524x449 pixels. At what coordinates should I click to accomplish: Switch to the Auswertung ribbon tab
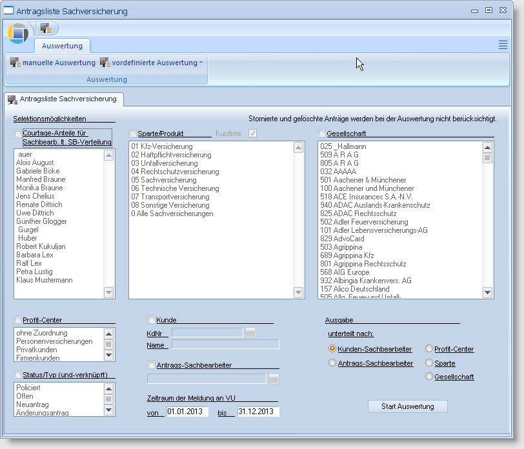click(62, 46)
